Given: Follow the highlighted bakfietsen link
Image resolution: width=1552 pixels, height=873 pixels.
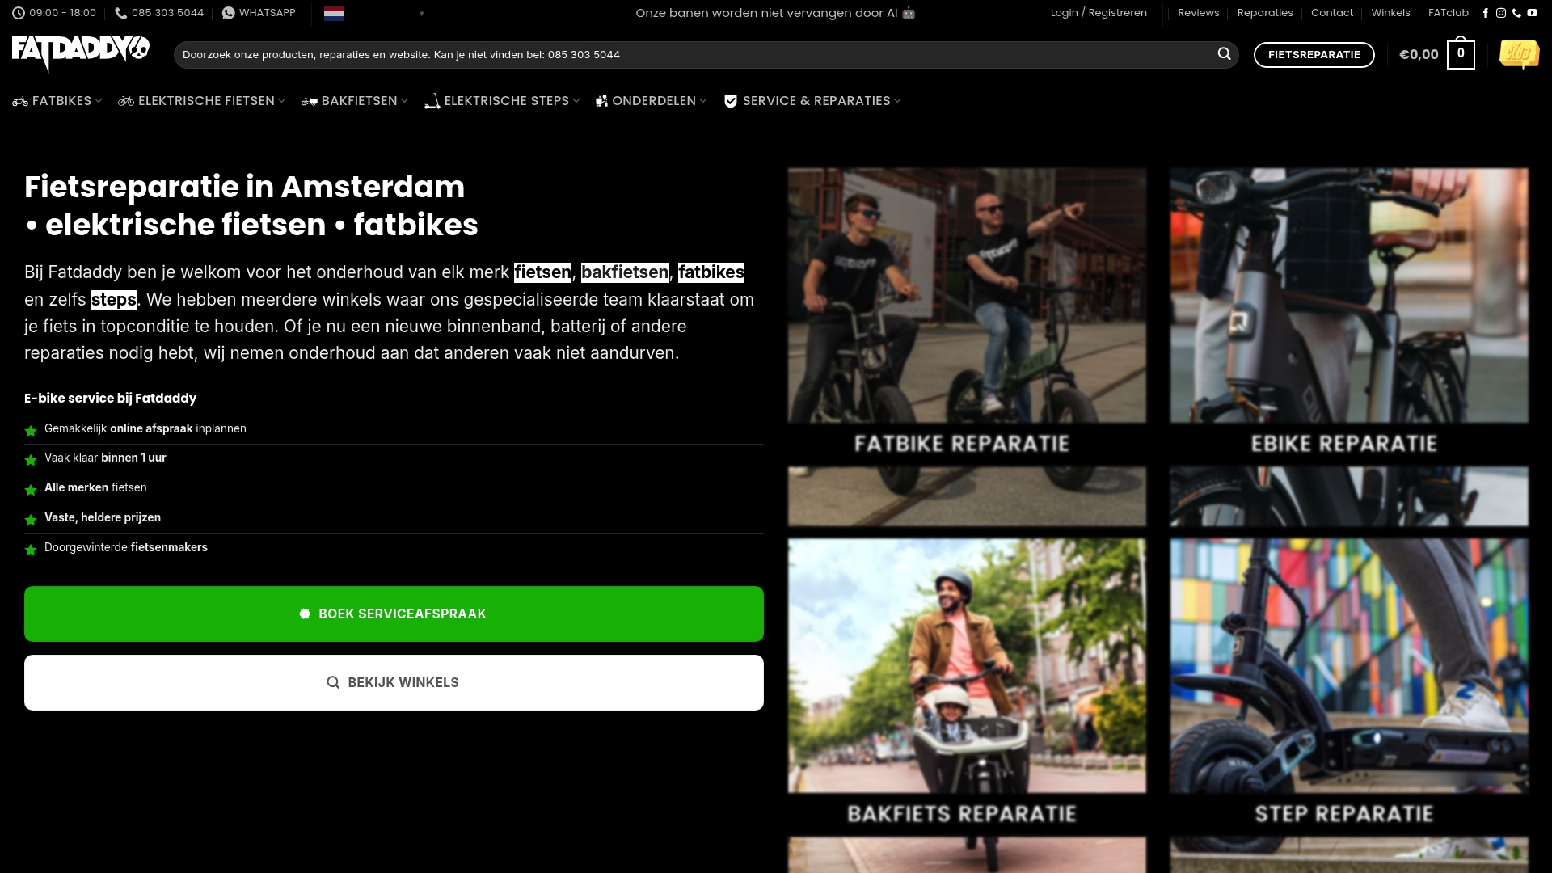Looking at the screenshot, I should click(625, 272).
